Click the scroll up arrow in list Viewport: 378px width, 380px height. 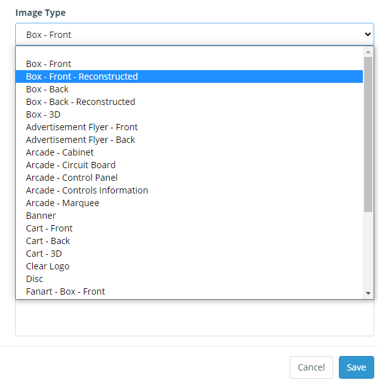point(368,52)
